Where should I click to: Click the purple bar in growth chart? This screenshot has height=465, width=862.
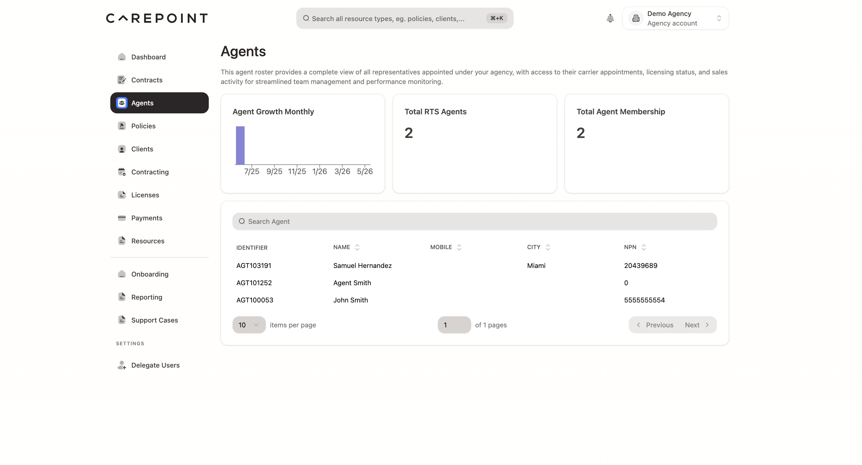click(x=240, y=145)
